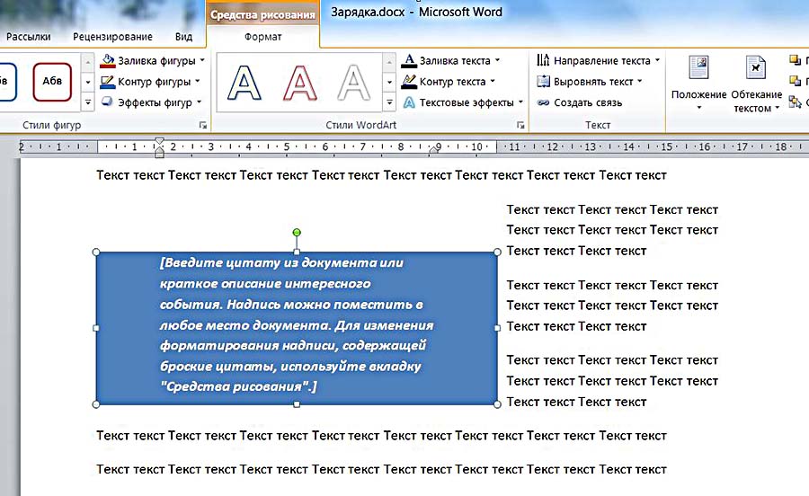Click the green rotation handle above text box

pos(297,233)
